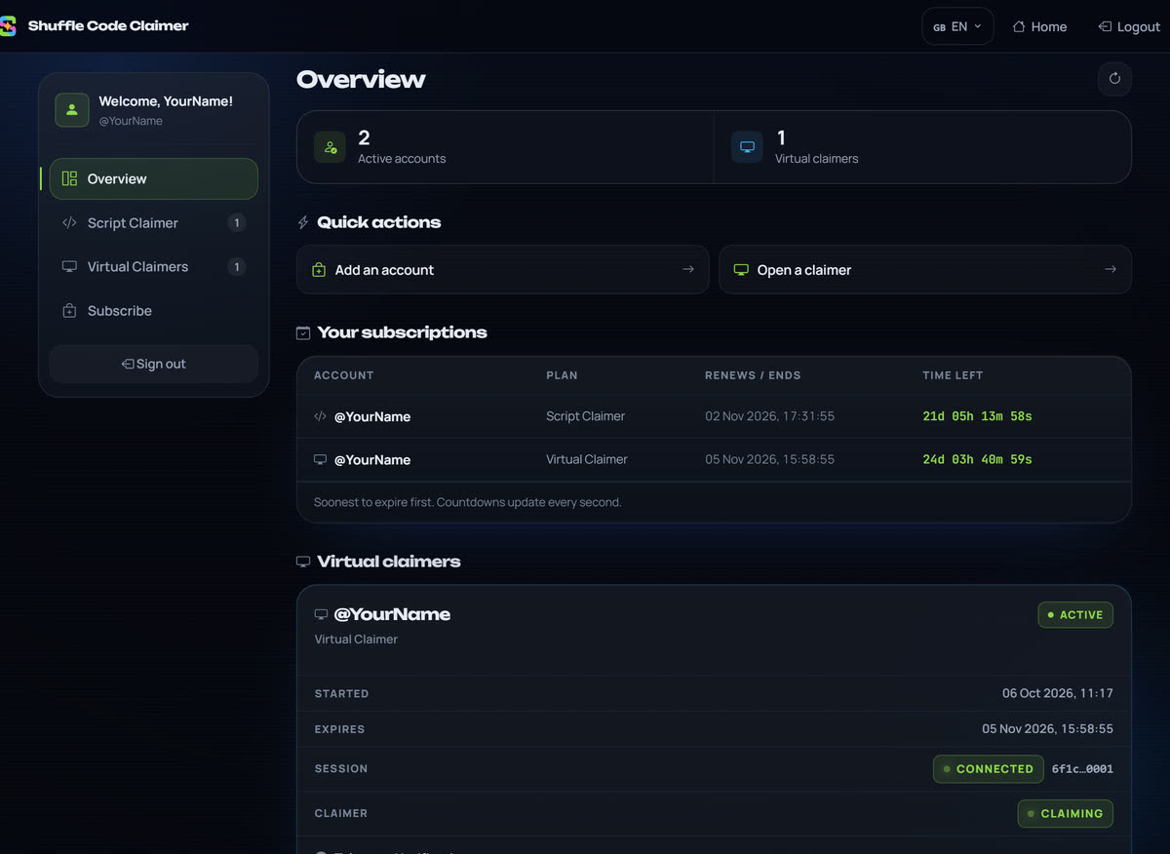
Task: Click the refresh icon beside Overview heading
Action: (1114, 79)
